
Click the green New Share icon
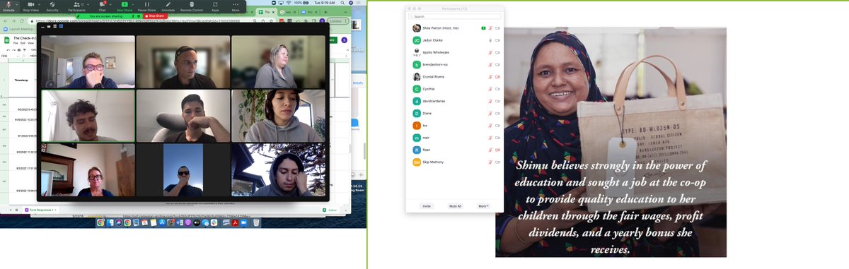(125, 5)
